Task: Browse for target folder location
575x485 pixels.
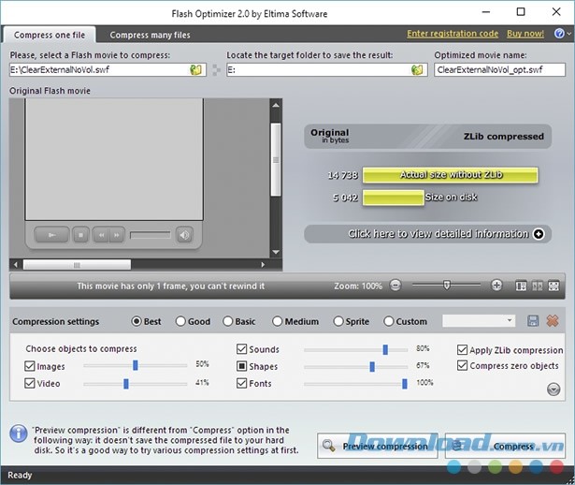Action: tap(417, 70)
